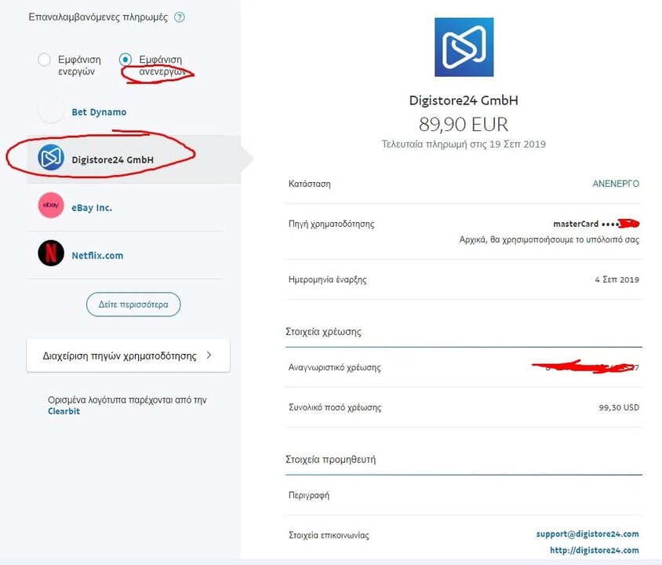662x565 pixels.
Task: Select the Εμφάνιση ενεργών radio button
Action: [x=44, y=60]
